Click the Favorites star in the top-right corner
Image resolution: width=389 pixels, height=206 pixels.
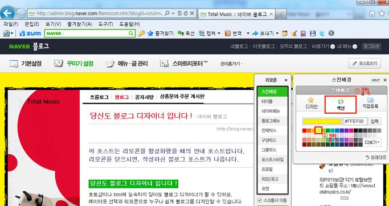tap(382, 14)
